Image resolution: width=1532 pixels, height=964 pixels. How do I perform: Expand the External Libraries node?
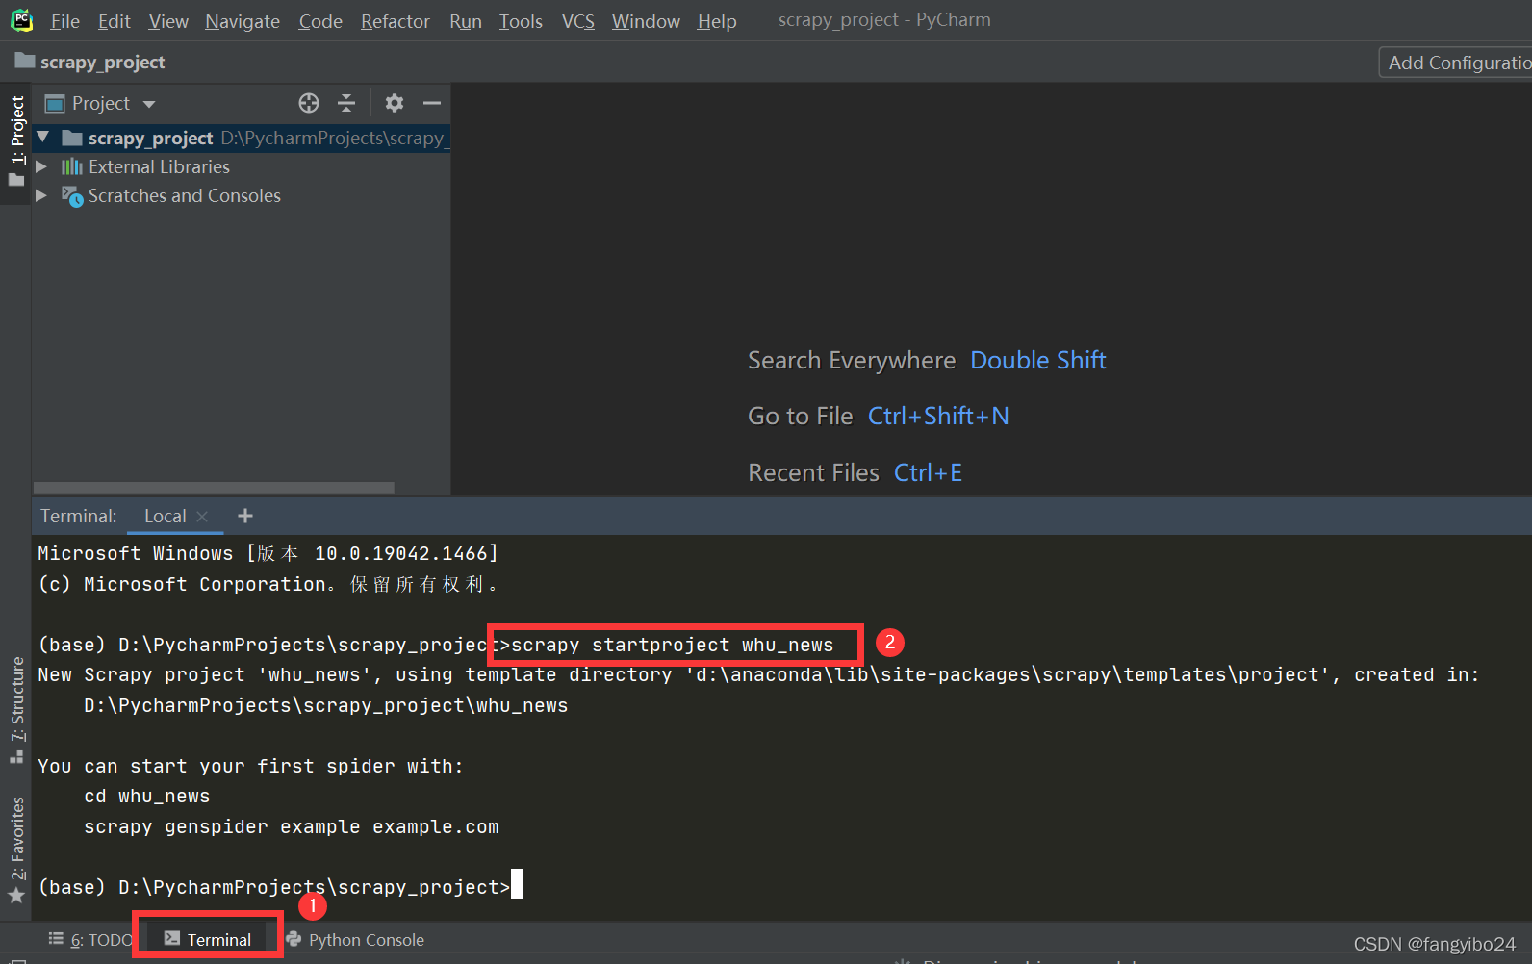coord(41,166)
